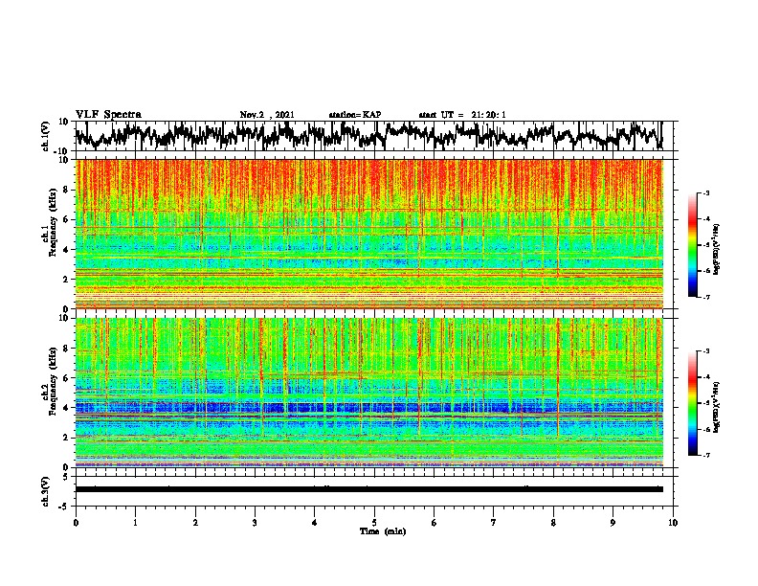
Task: Click the 8 kHz tick on ch.2 spectrogram
Action: coord(66,349)
